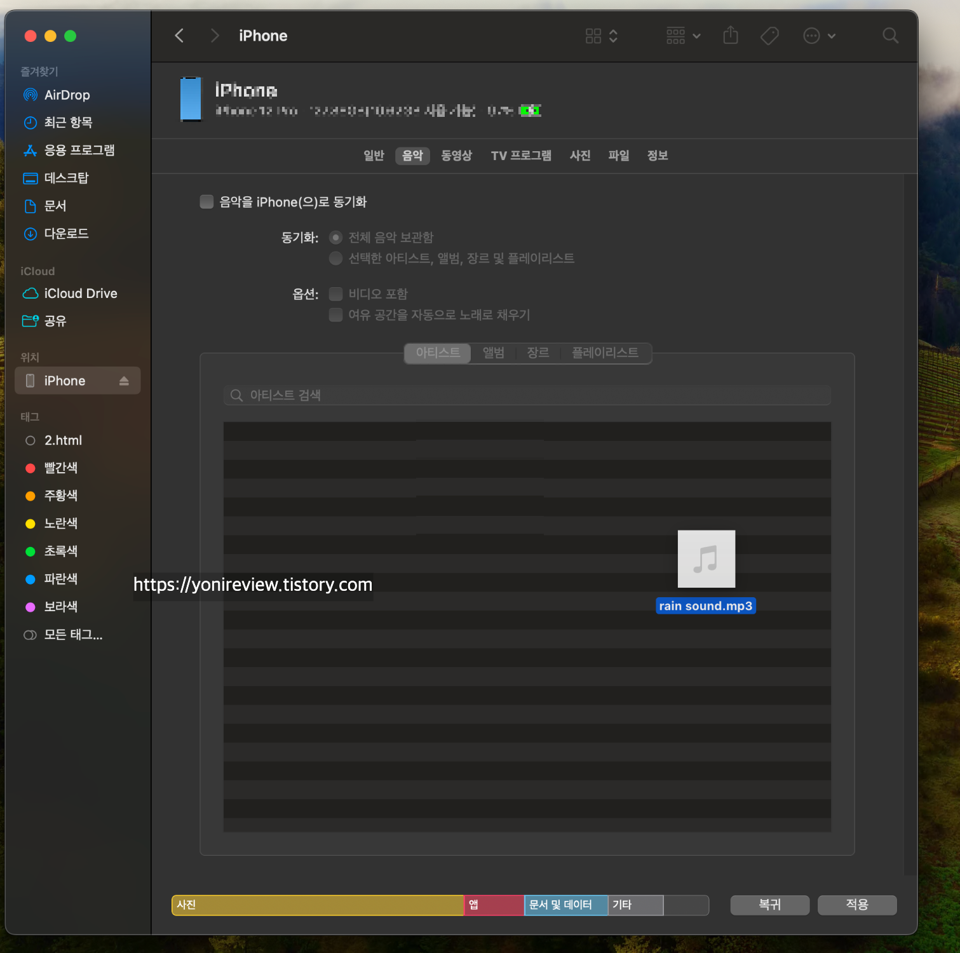Click 앱 storage bar segment

coord(494,905)
